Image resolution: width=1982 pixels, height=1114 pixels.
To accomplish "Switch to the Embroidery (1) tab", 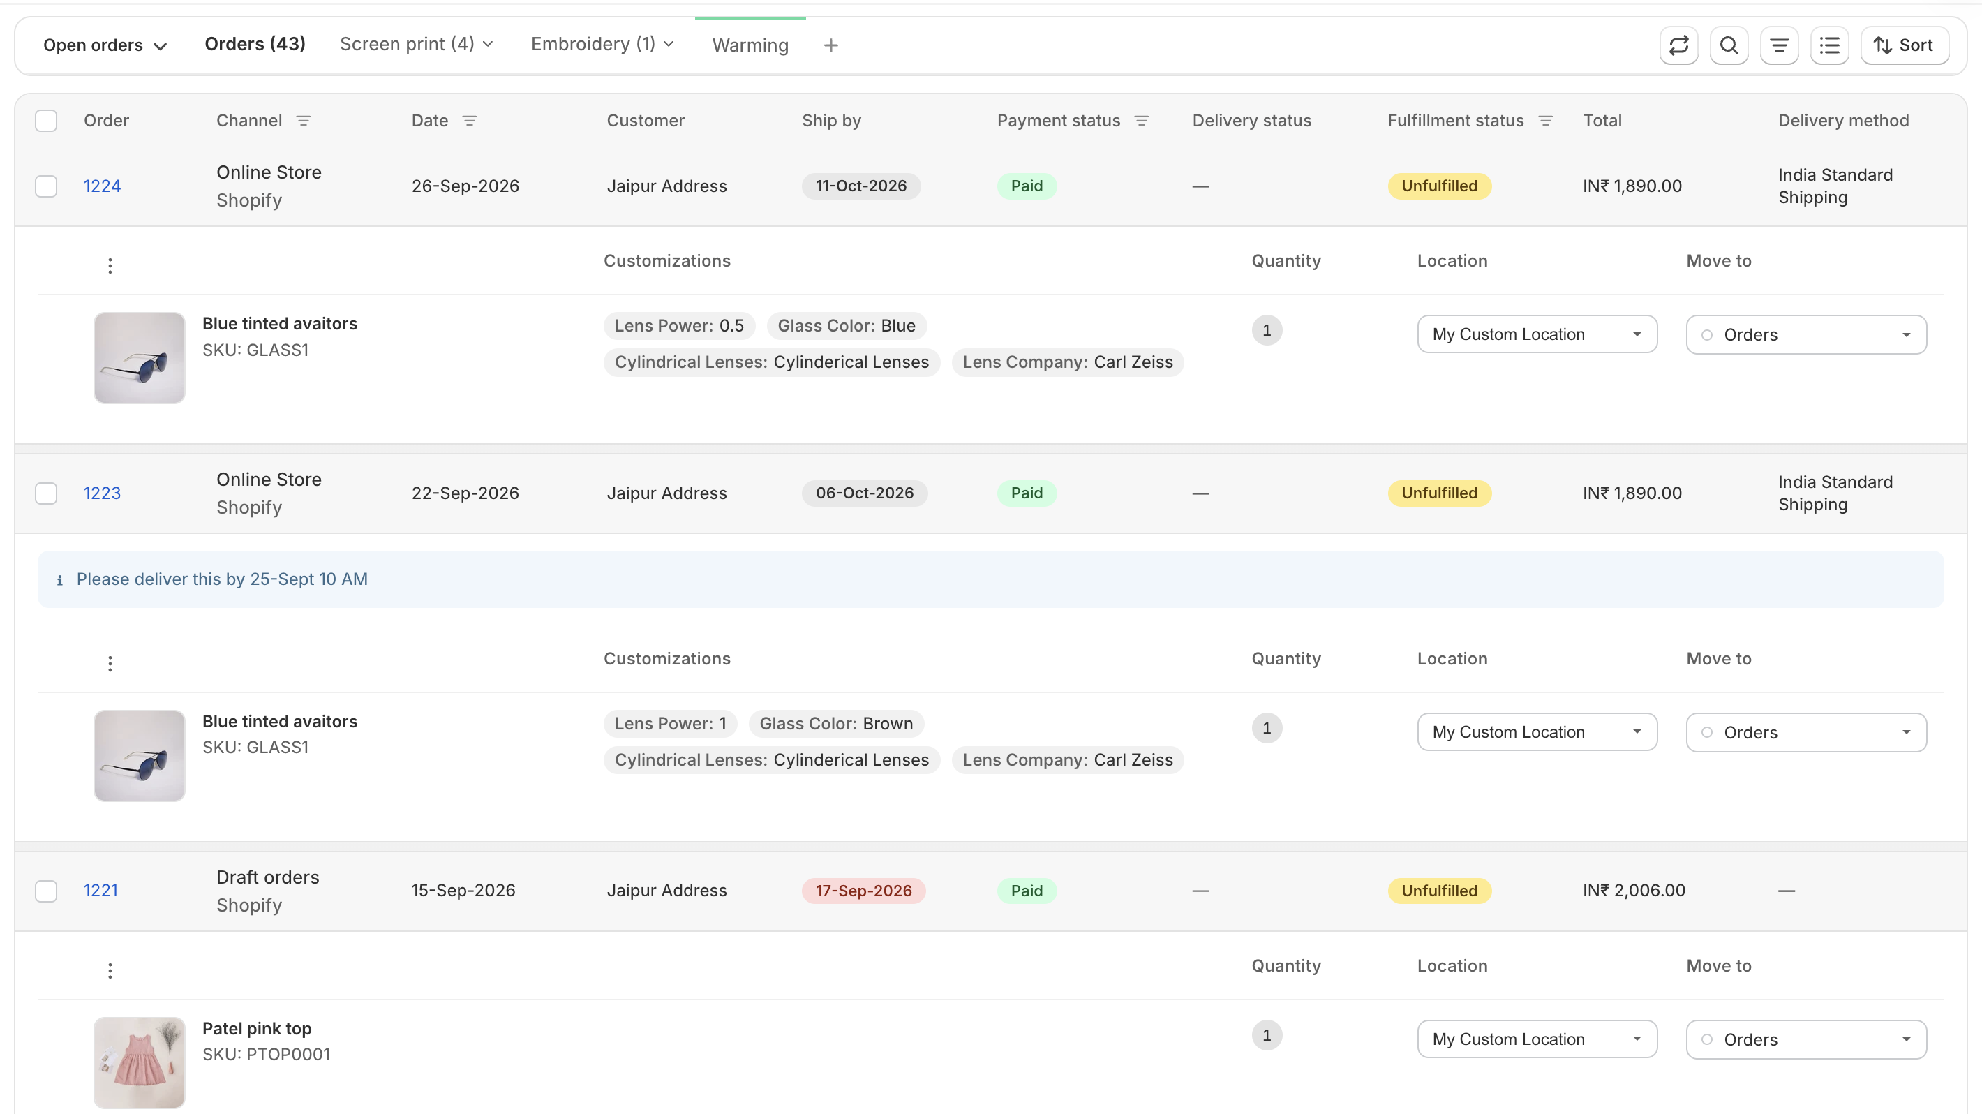I will (602, 44).
